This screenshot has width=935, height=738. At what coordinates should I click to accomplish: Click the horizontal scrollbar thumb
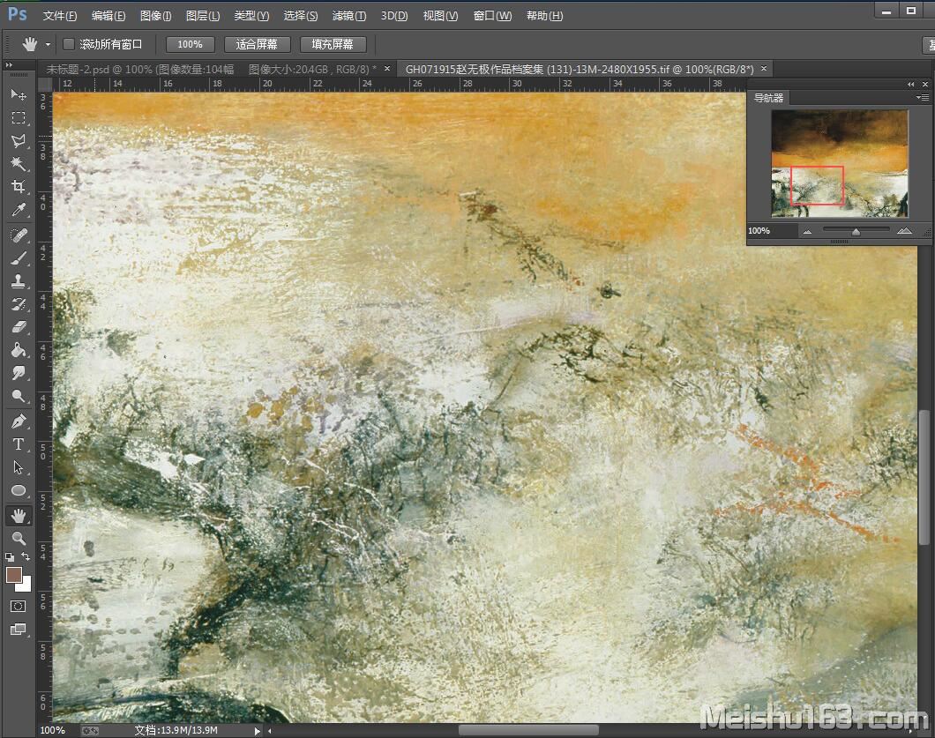[528, 730]
